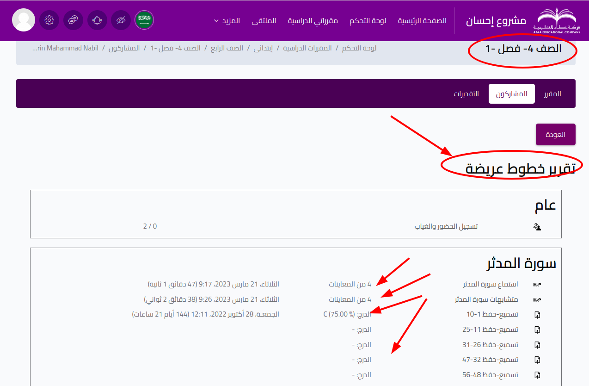Image resolution: width=589 pixels, height=386 pixels.
Task: Go to مقرراتي الدراسية in the navigation bar
Action: [313, 21]
